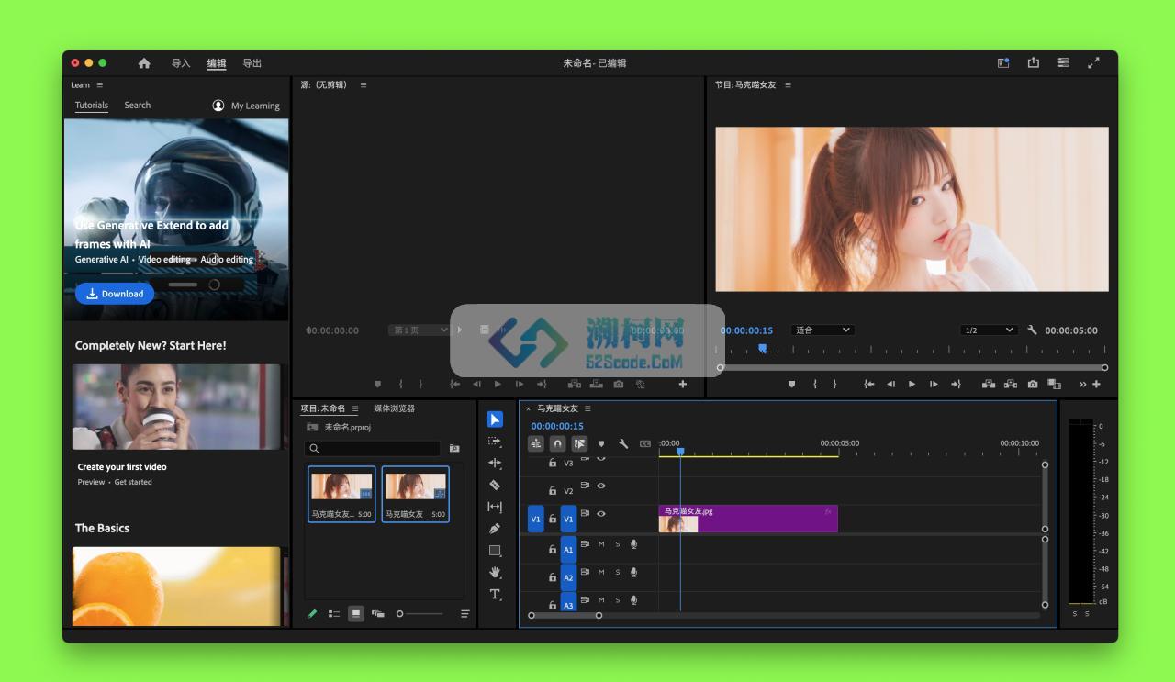
Task: Toggle linked selection in timeline
Action: pos(580,443)
